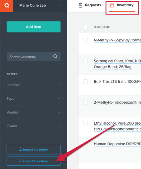Open the N-Methyl-N-(2-pyridyl) item link
141x169 pixels.
pyautogui.click(x=117, y=40)
